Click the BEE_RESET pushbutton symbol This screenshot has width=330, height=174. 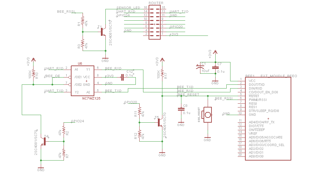point(207,115)
